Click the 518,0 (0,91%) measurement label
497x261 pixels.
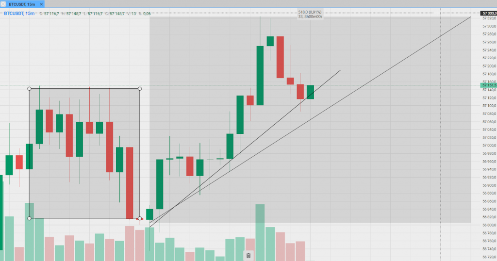point(310,12)
